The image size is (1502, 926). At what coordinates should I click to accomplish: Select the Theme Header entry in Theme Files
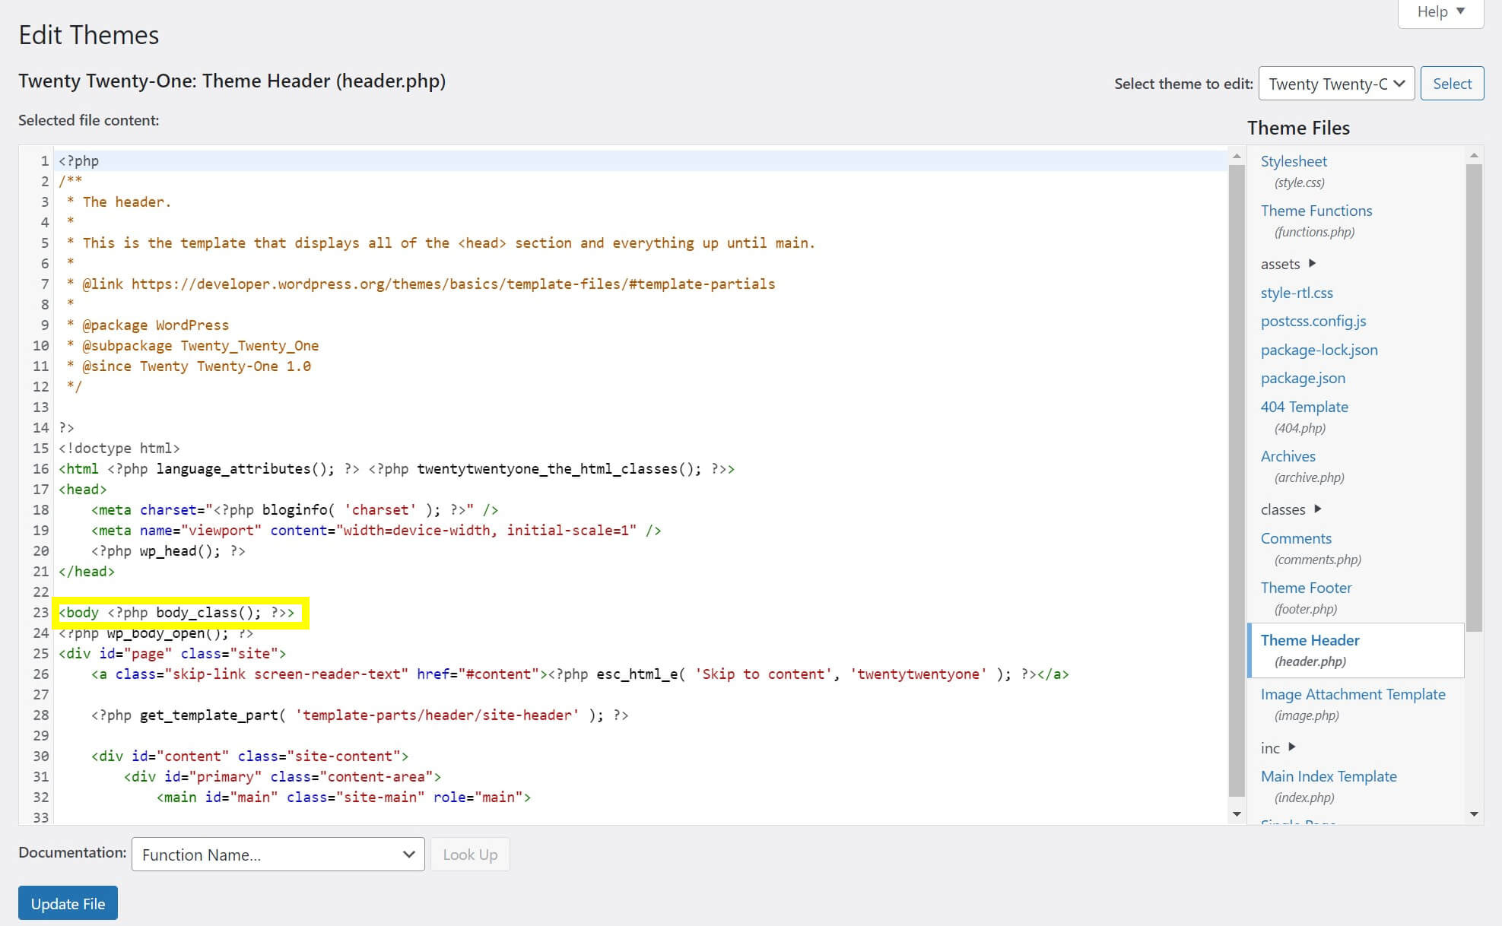pyautogui.click(x=1310, y=640)
